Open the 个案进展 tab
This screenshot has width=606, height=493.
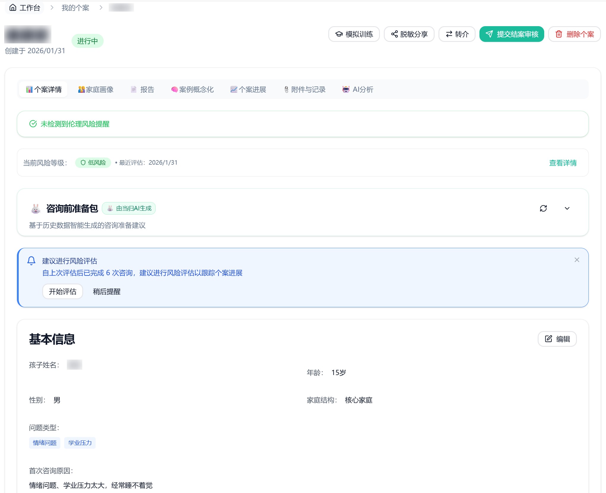[x=248, y=89]
